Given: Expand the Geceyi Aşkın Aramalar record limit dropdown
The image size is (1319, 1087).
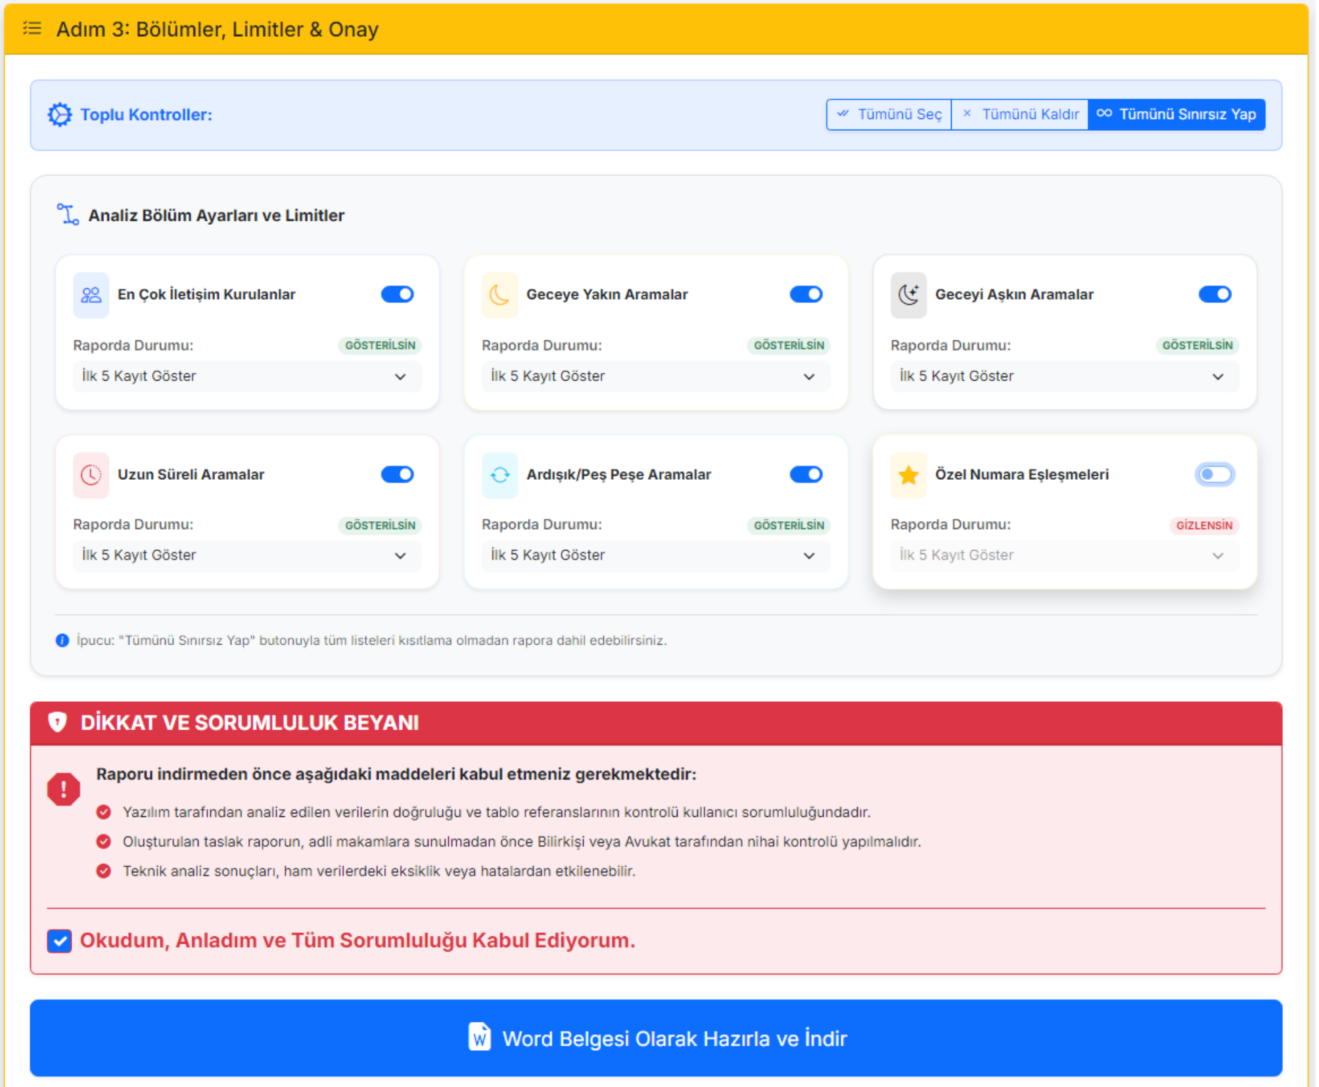Looking at the screenshot, I should coord(1064,376).
